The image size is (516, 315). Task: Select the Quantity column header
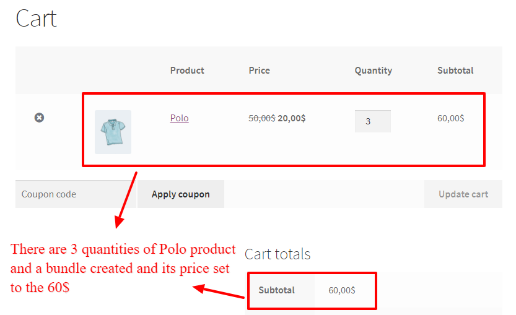coord(373,71)
